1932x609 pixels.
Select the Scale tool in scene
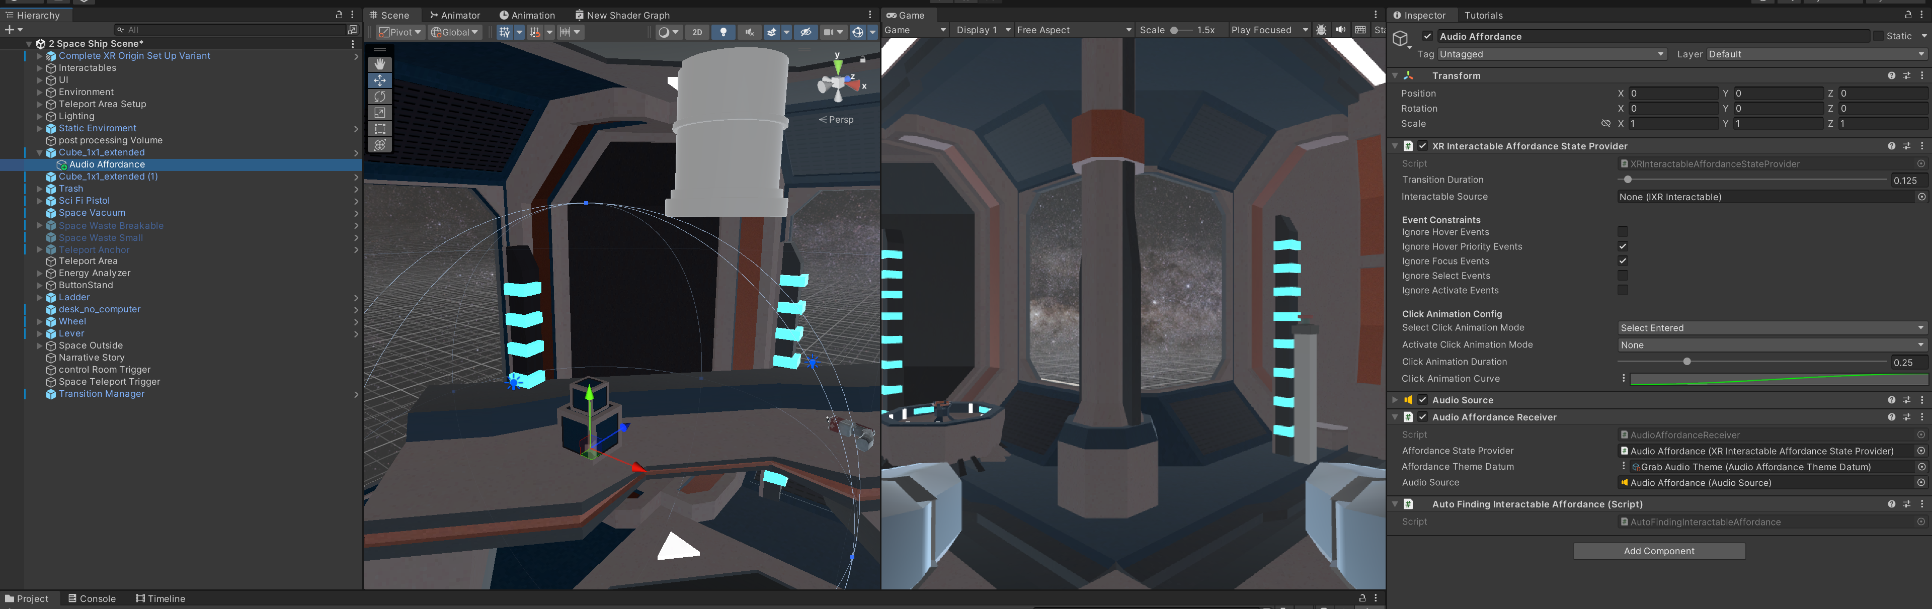(x=379, y=113)
